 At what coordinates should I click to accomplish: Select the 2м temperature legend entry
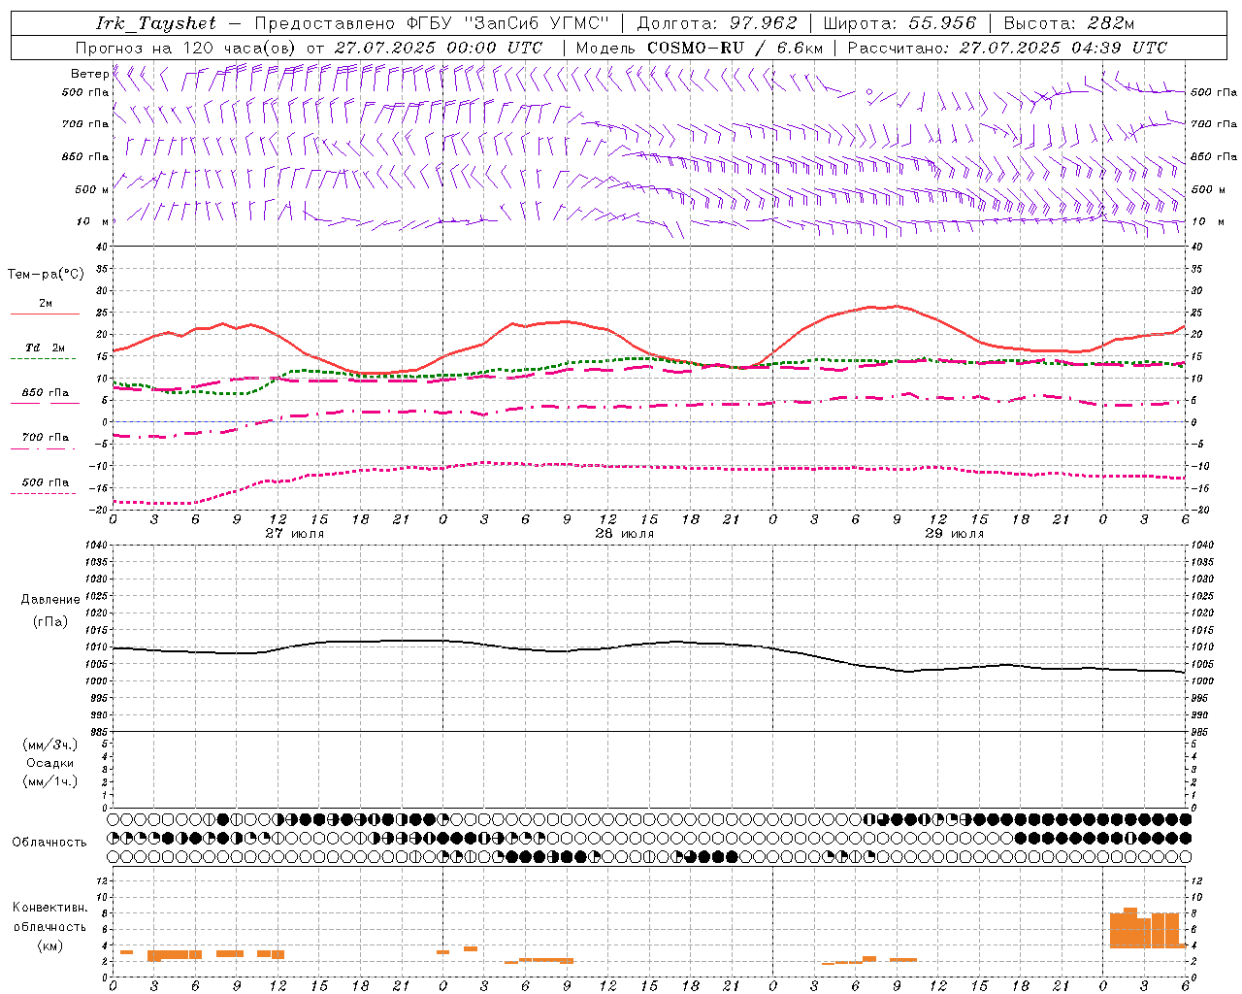pos(46,304)
